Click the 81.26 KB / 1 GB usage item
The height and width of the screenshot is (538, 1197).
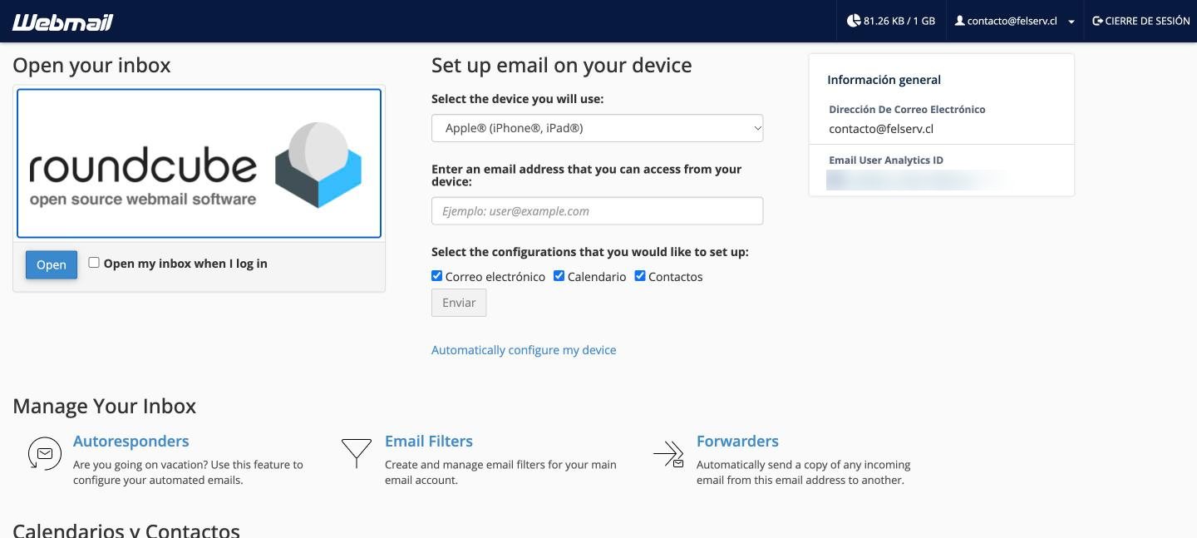pyautogui.click(x=891, y=21)
